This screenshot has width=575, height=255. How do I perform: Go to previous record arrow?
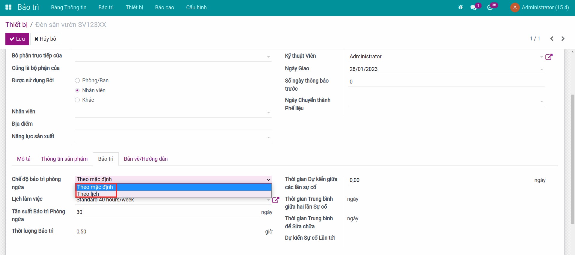pyautogui.click(x=552, y=39)
